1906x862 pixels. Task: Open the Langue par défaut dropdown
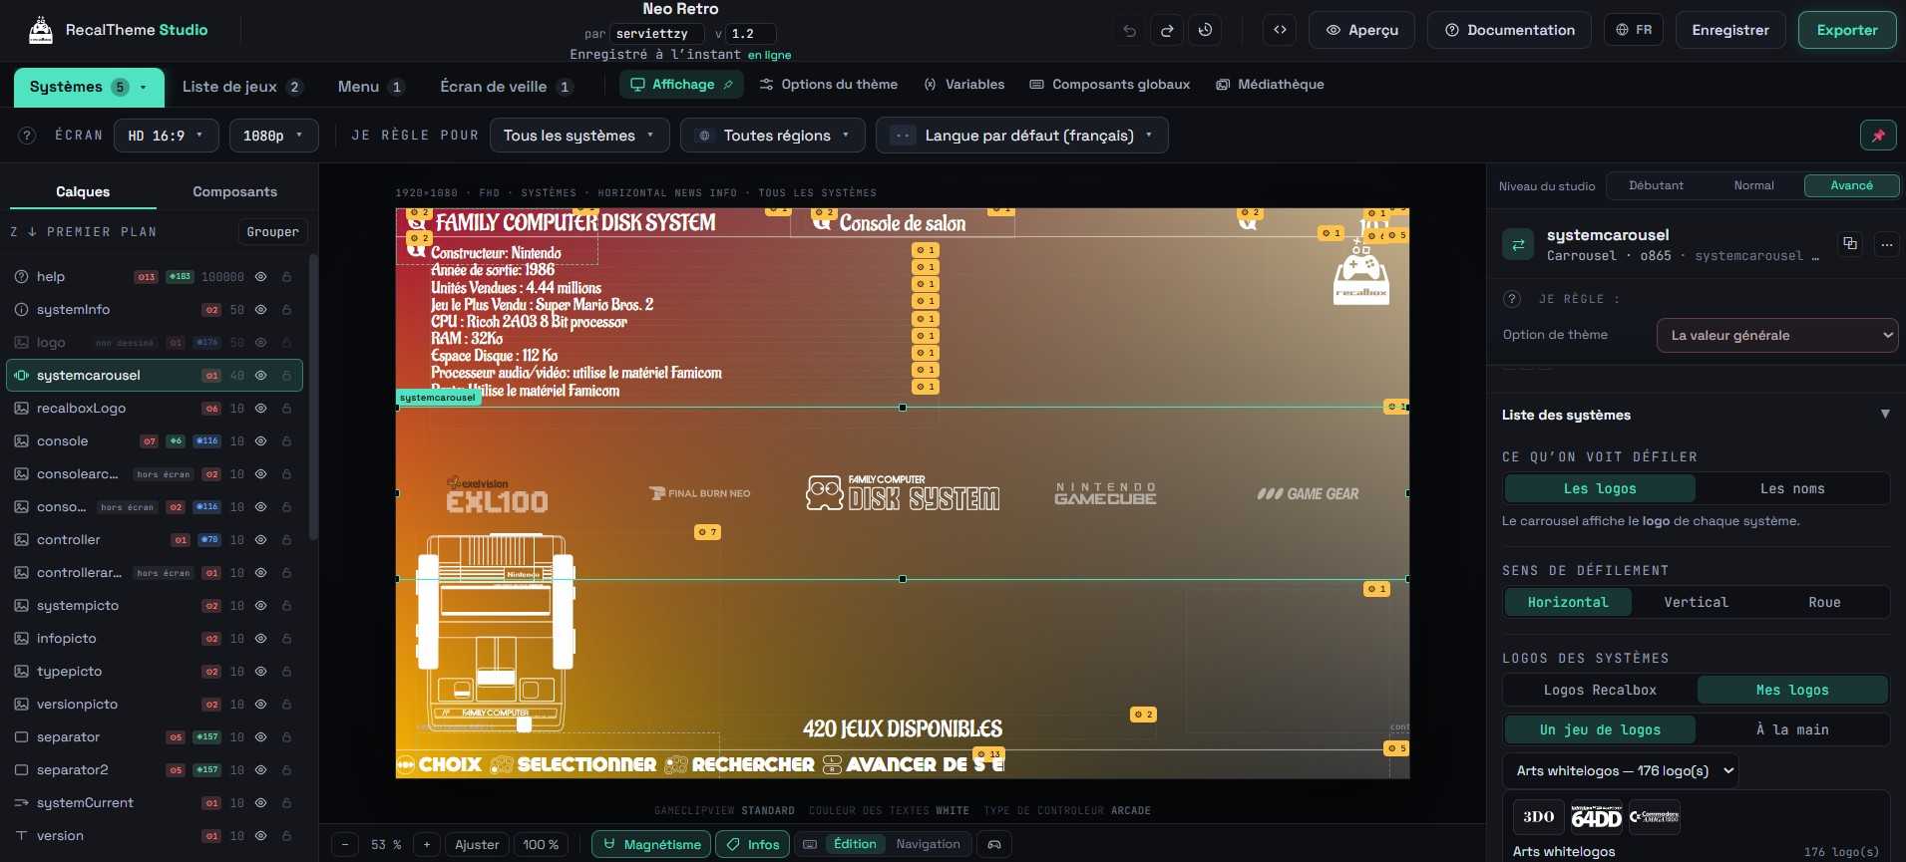click(x=1021, y=136)
